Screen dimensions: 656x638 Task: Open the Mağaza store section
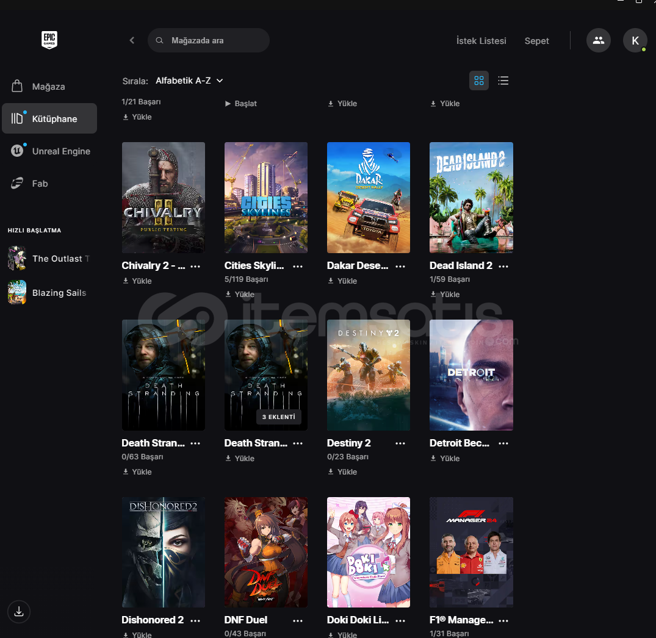coord(49,87)
